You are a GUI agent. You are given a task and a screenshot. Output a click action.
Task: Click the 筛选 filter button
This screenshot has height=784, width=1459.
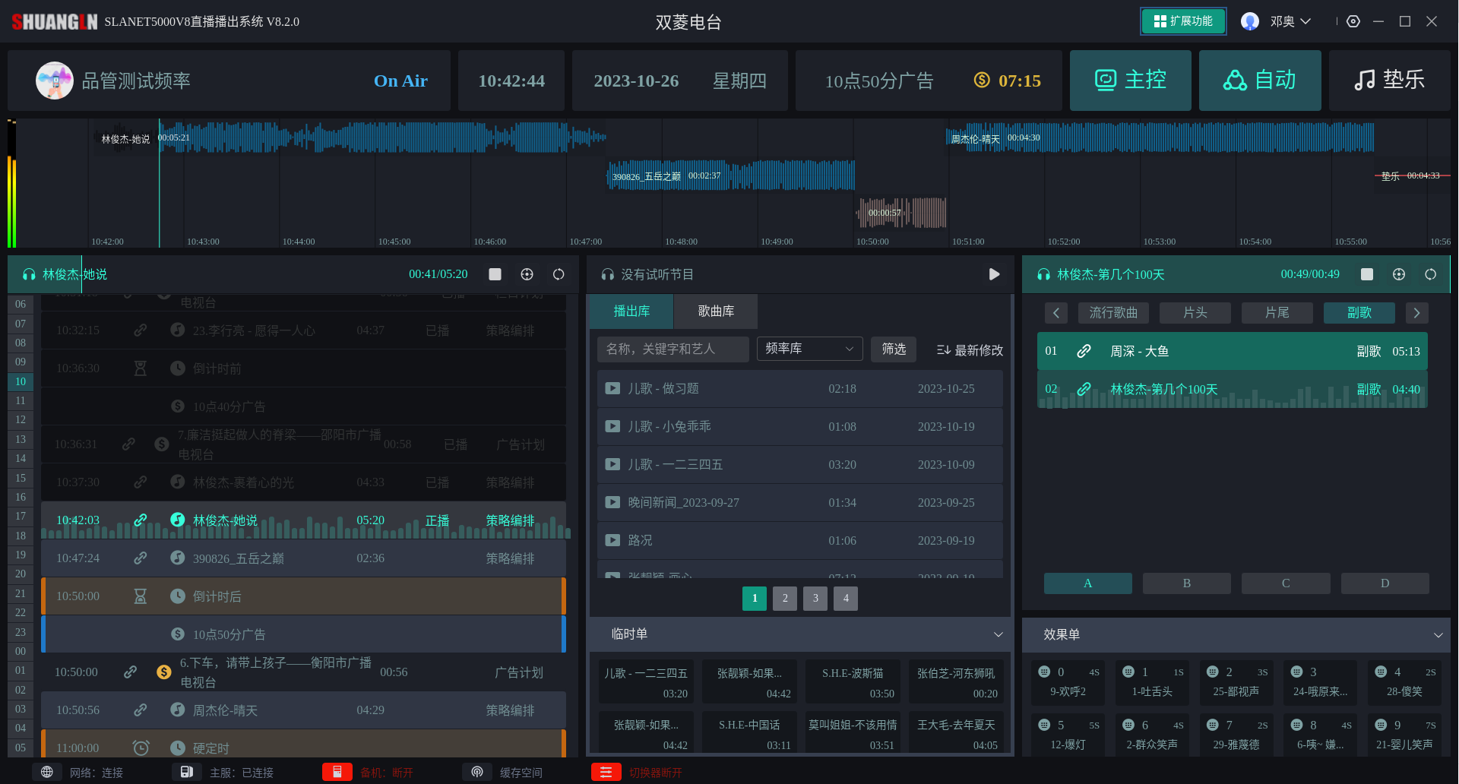[x=893, y=349]
